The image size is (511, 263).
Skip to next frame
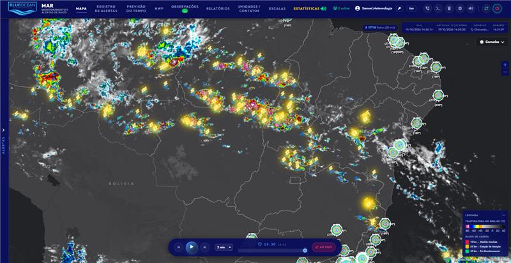(204, 247)
